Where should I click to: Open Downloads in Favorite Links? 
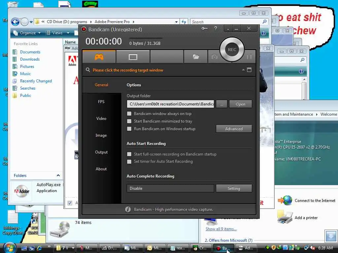point(30,59)
